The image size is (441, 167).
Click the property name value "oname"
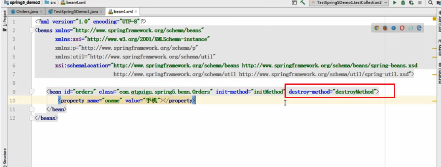111,101
